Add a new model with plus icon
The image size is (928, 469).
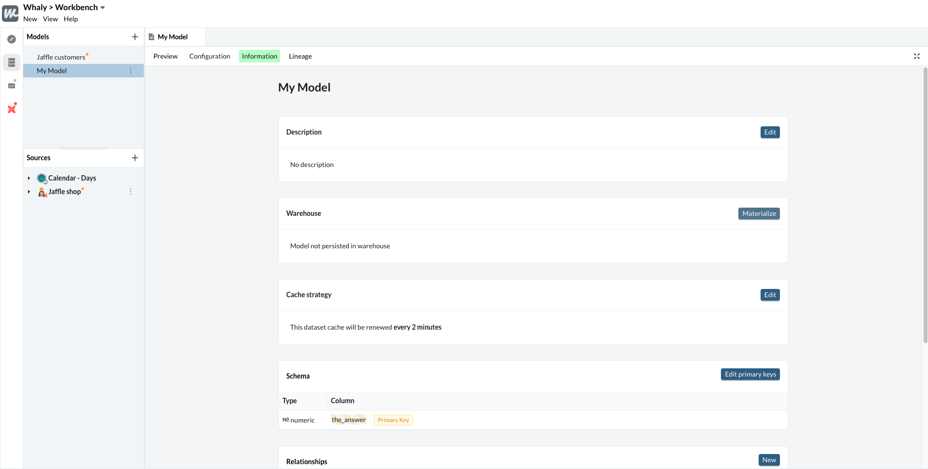tap(135, 37)
